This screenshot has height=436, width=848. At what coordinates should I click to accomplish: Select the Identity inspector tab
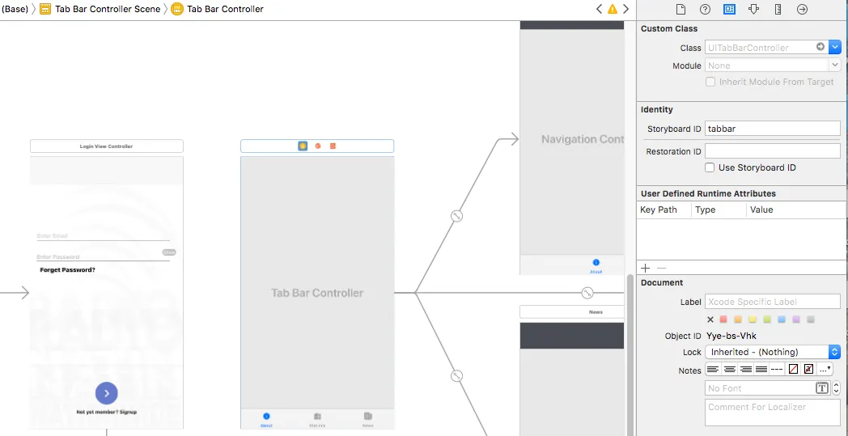tap(729, 9)
